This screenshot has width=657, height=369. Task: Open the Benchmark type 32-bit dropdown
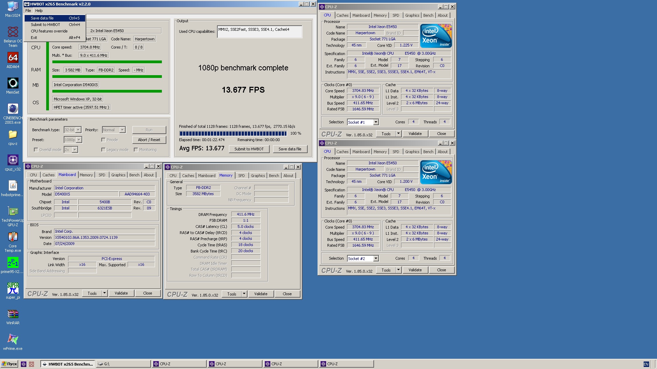(78, 130)
